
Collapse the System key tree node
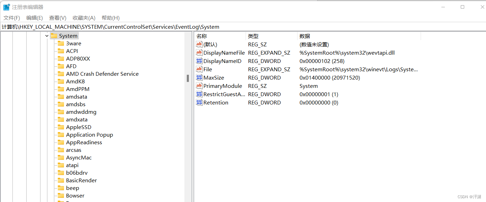pos(47,36)
